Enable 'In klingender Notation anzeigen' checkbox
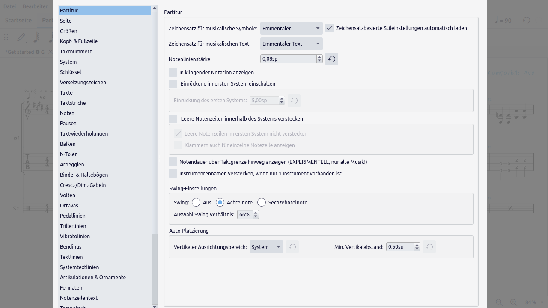Viewport: 548px width, 308px height. (x=173, y=73)
